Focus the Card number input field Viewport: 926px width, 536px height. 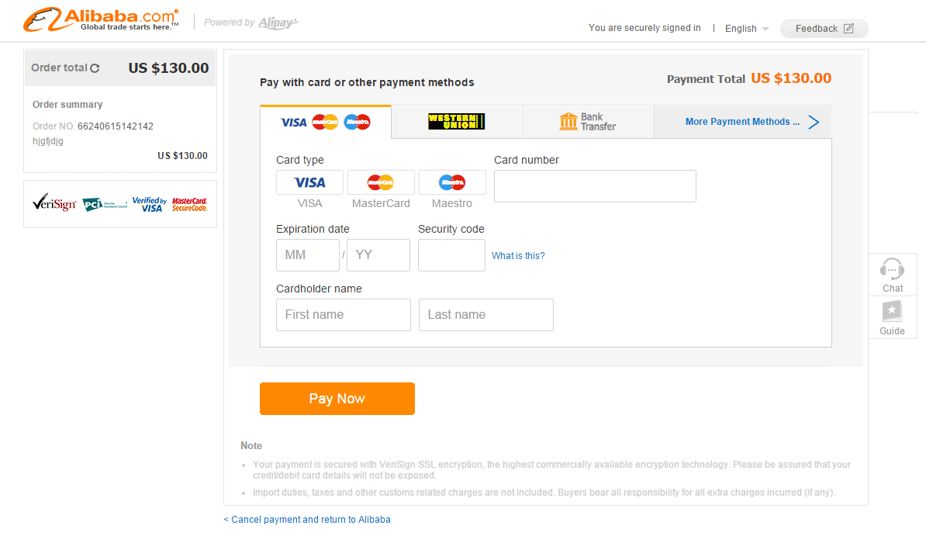[x=595, y=186]
